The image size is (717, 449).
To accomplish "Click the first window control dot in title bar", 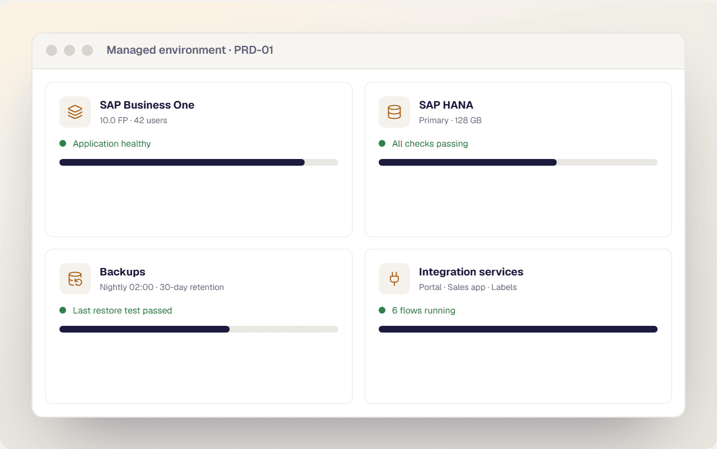I will 52,50.
